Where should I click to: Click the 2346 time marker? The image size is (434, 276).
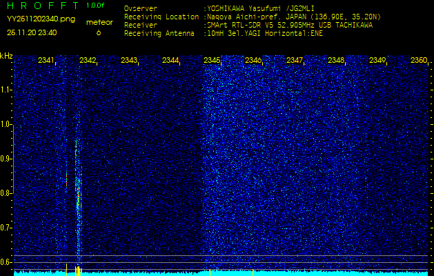[x=253, y=60]
